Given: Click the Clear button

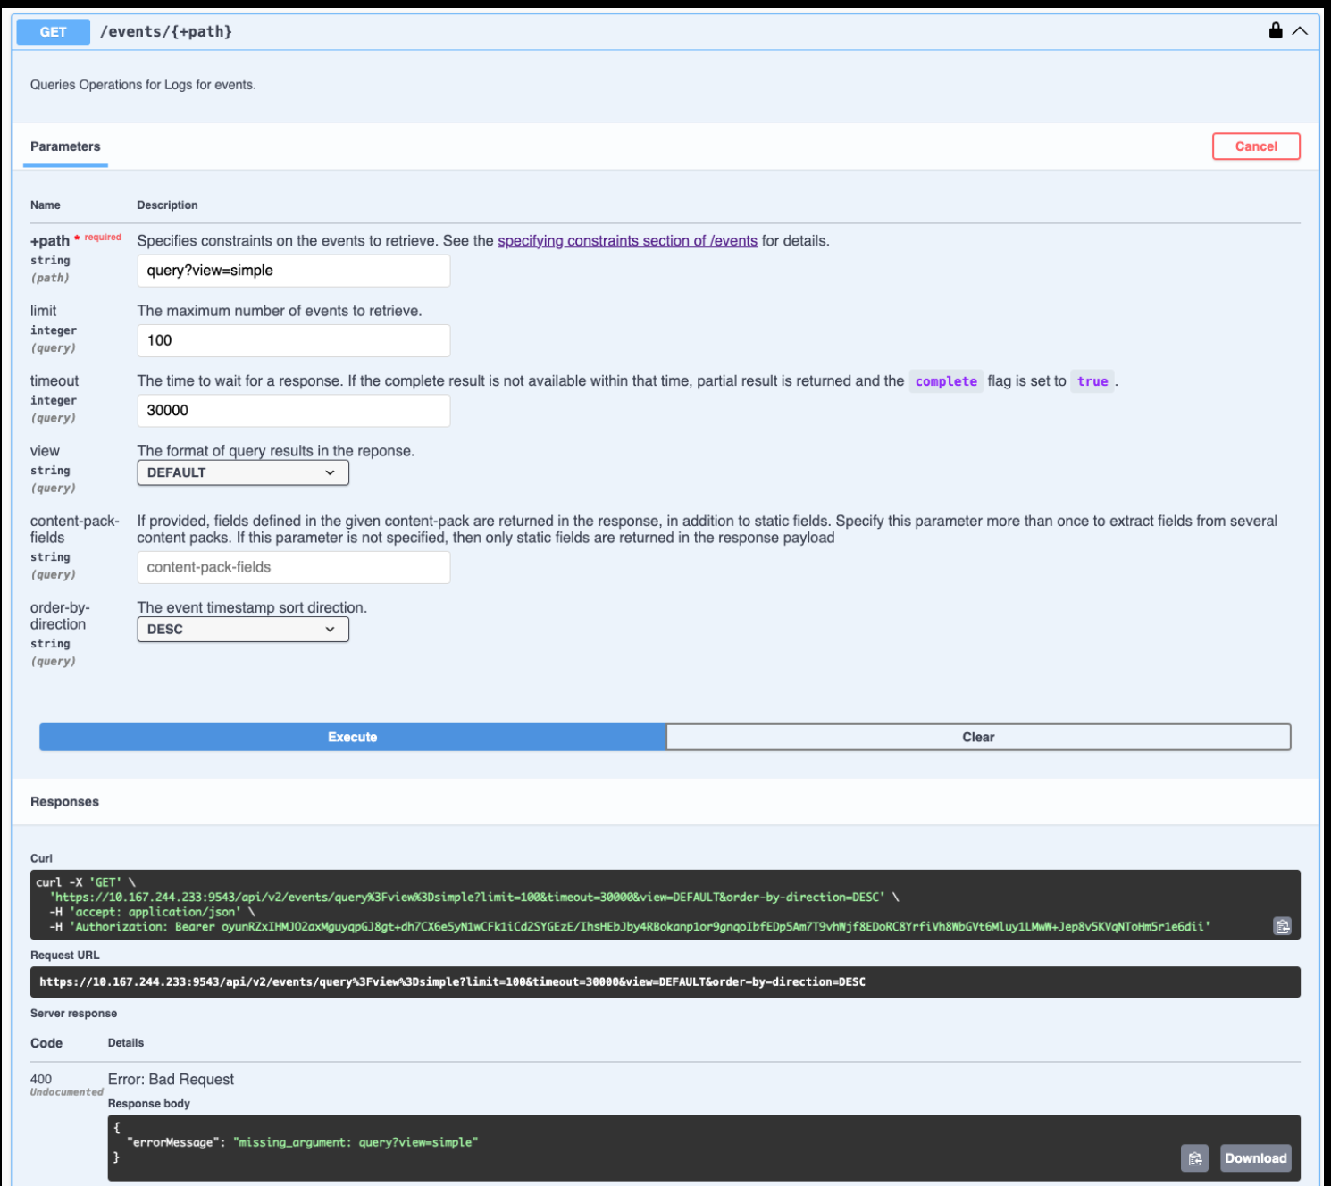Looking at the screenshot, I should tap(978, 737).
